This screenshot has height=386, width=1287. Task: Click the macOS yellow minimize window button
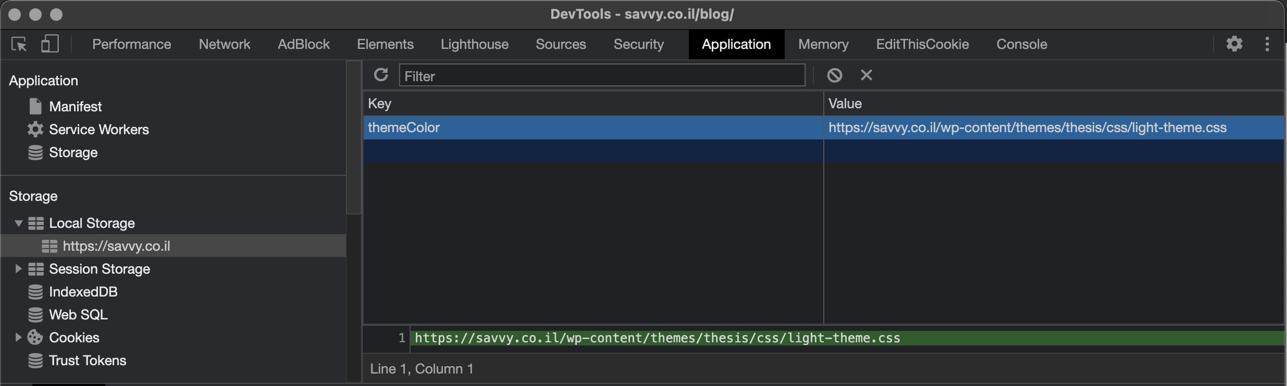(x=35, y=15)
